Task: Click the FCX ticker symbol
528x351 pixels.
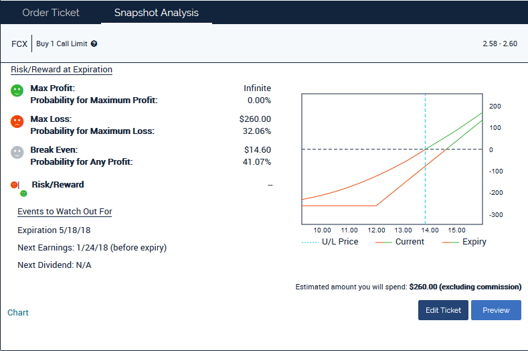Action: tap(19, 44)
